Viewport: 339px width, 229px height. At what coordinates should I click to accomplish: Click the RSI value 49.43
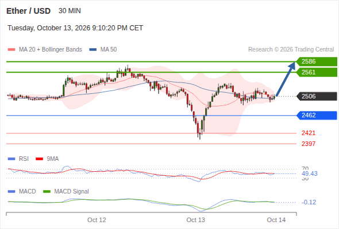tap(310, 173)
